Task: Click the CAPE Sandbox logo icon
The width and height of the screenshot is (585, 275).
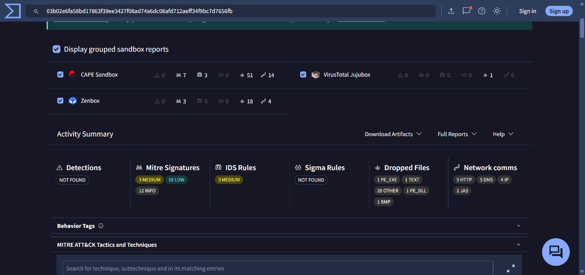Action: coord(72,75)
